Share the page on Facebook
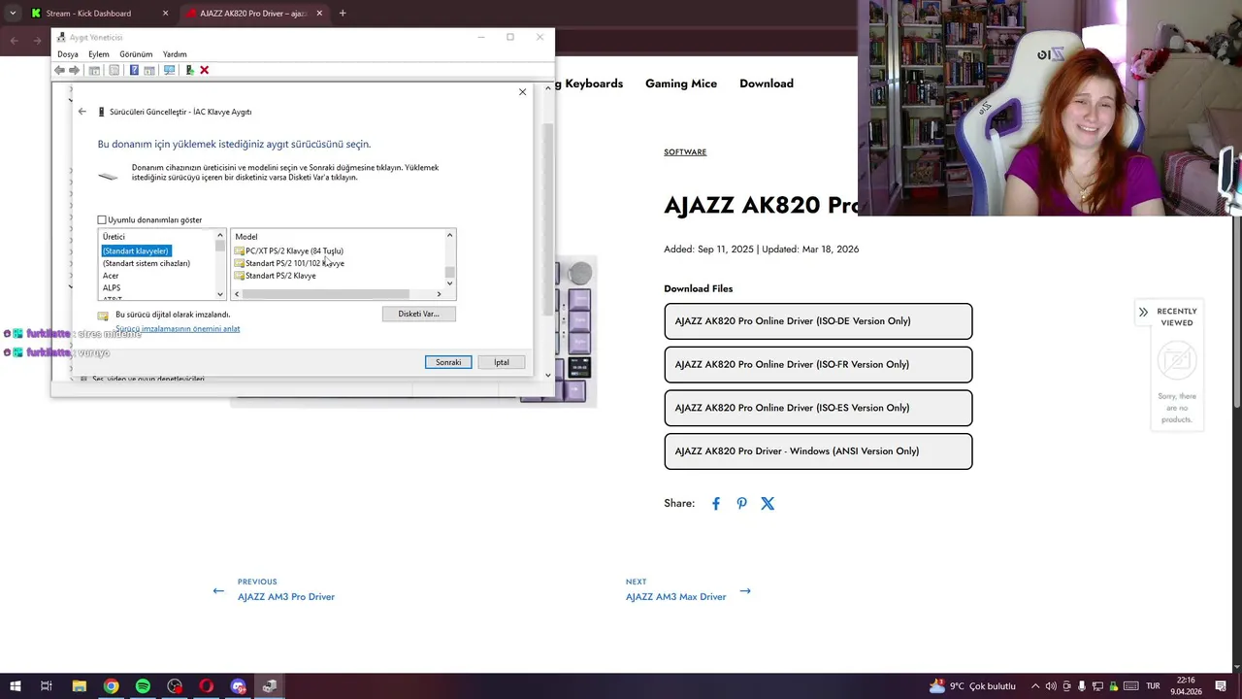The height and width of the screenshot is (699, 1242). tap(716, 504)
